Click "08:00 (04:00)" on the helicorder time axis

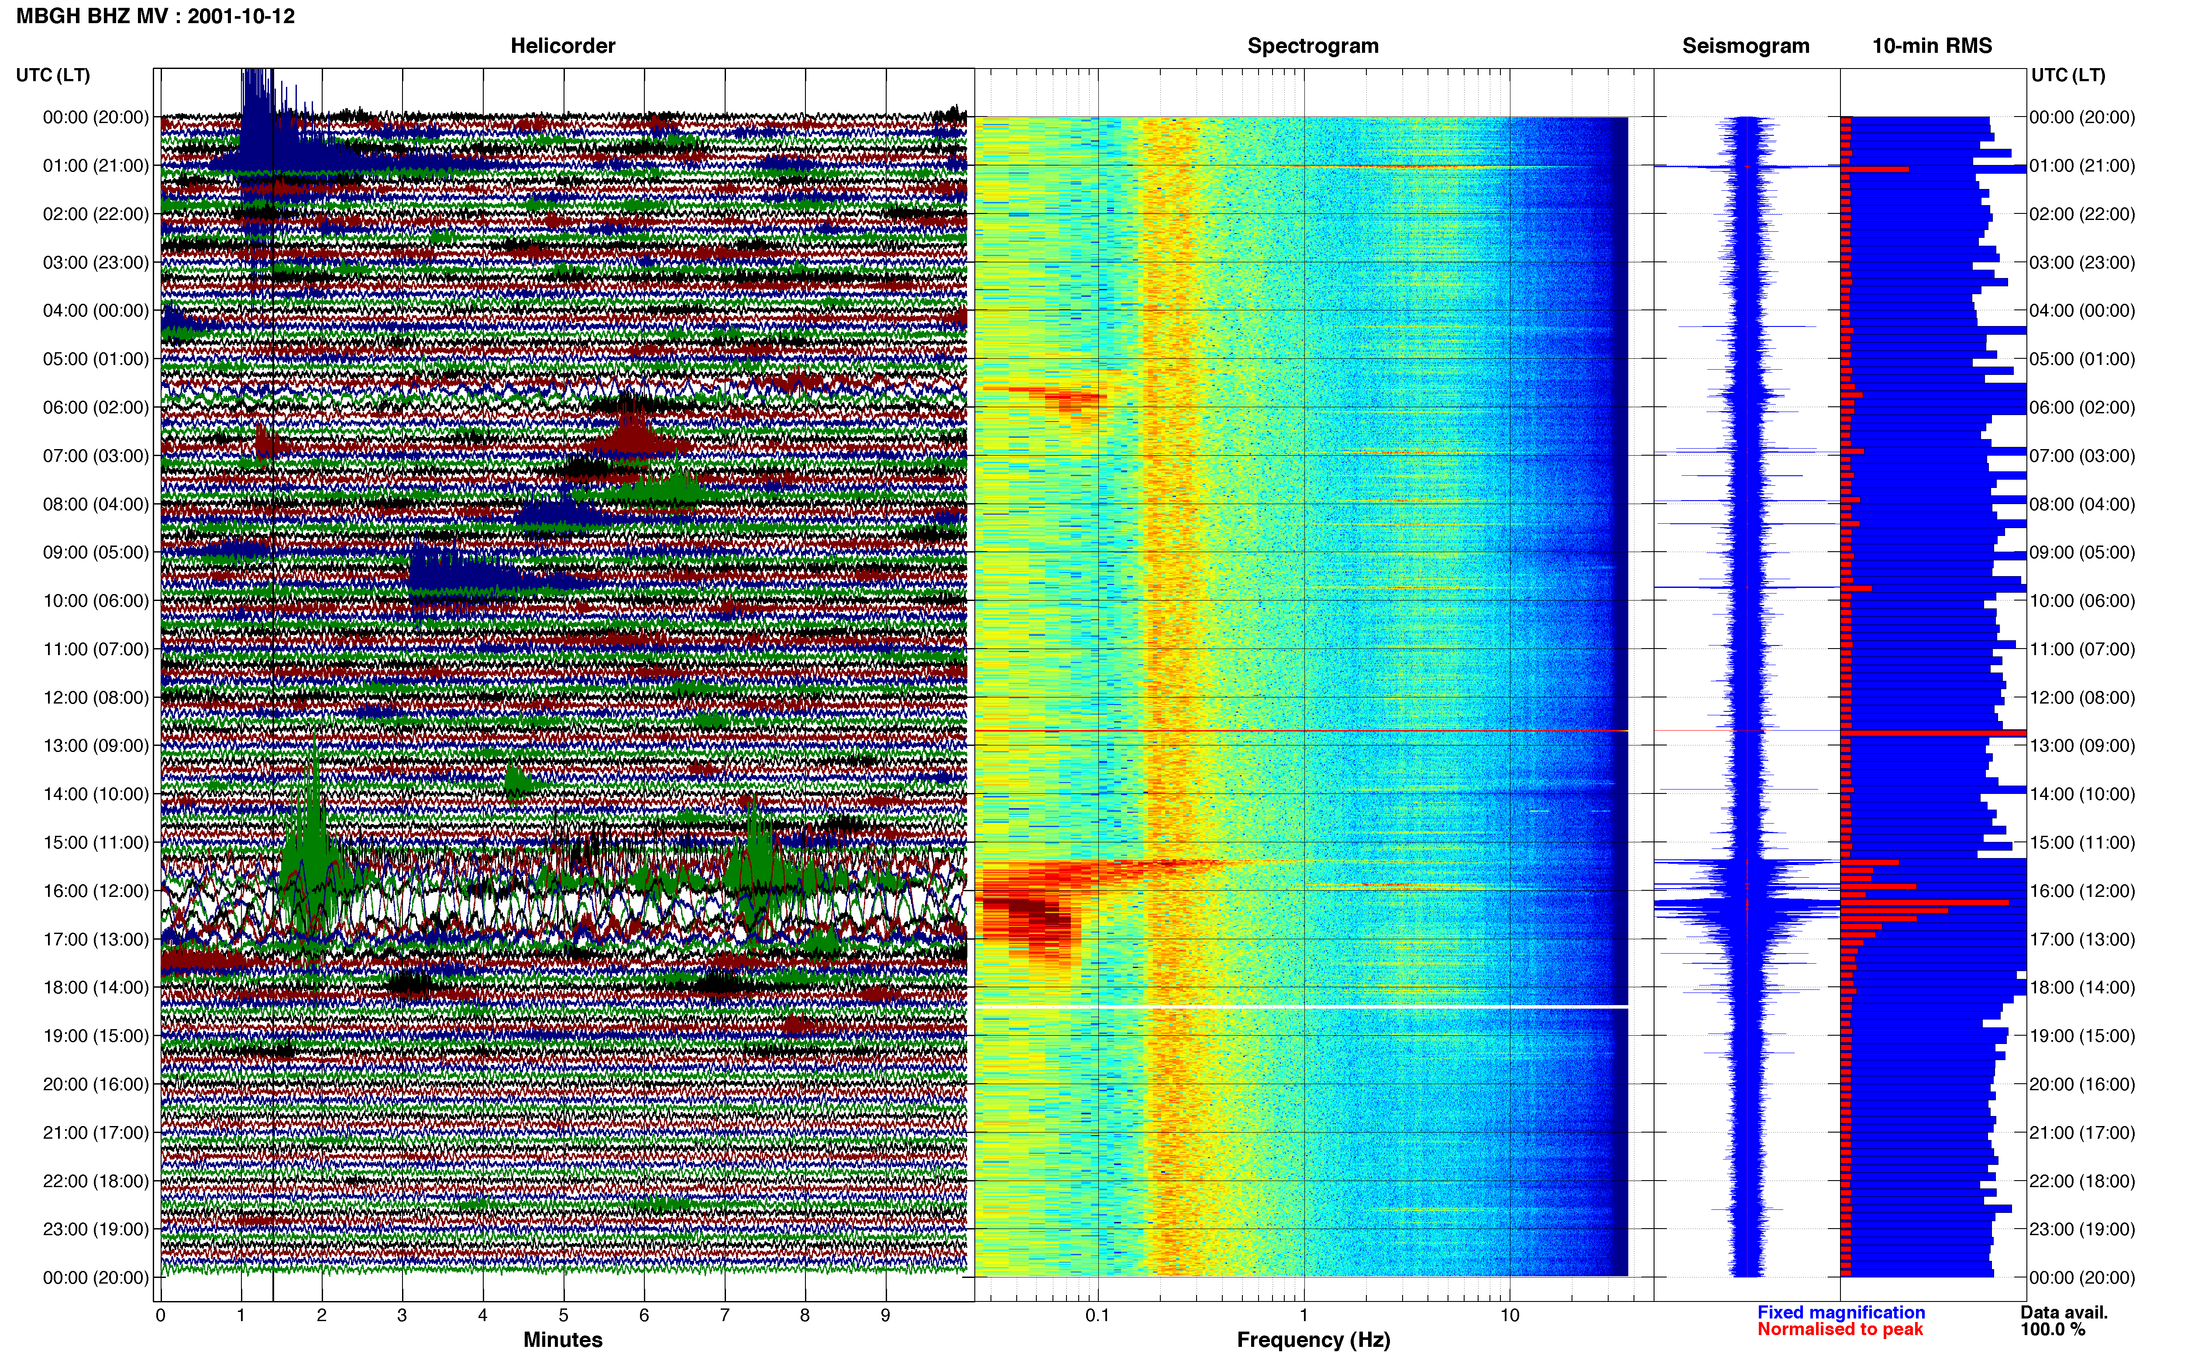click(96, 504)
